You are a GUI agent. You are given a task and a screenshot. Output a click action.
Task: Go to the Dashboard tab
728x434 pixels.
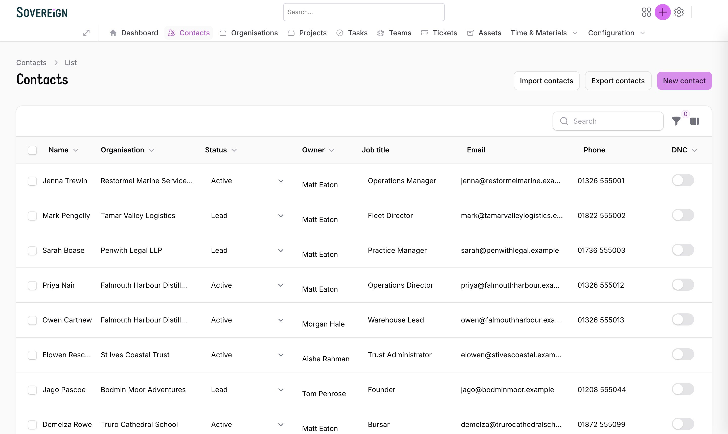(134, 33)
